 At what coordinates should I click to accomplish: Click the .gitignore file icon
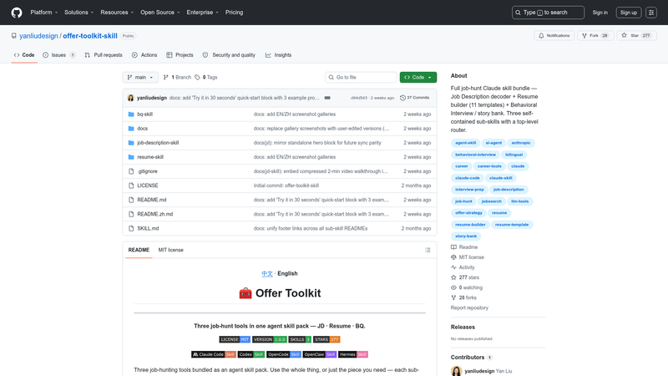tap(131, 171)
